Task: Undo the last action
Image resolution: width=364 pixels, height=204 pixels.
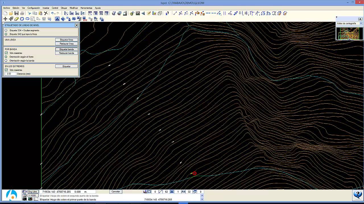Action: [x=52, y=13]
